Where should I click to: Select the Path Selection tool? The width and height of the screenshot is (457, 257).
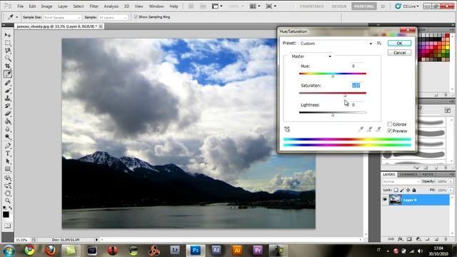[8, 161]
